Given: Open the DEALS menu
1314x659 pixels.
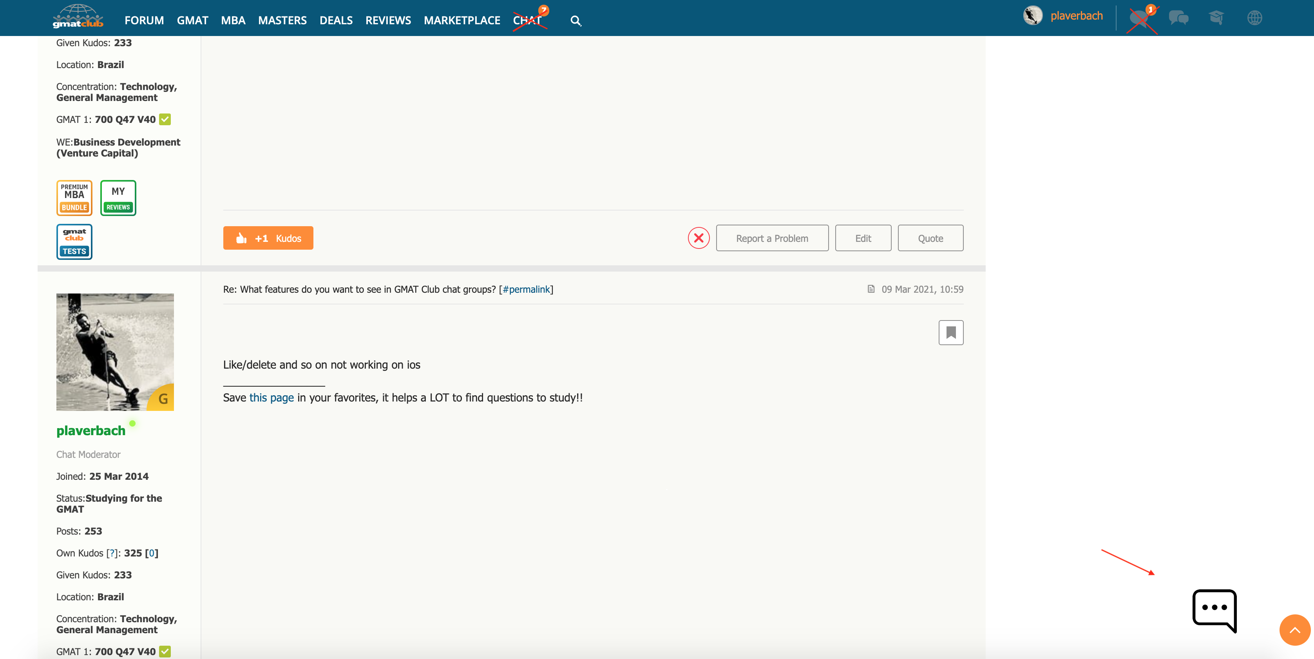Looking at the screenshot, I should tap(336, 20).
